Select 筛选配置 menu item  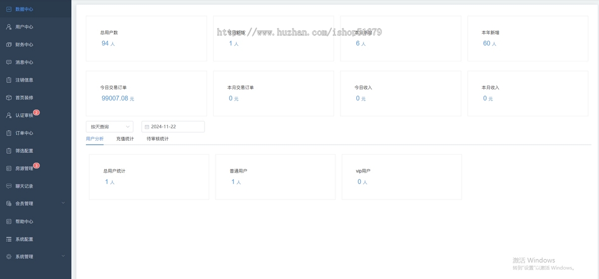[35, 151]
